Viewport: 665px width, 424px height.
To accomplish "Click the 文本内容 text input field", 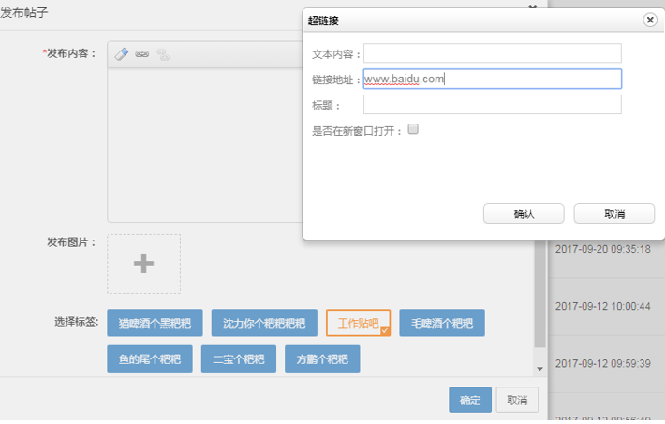I will [492, 53].
